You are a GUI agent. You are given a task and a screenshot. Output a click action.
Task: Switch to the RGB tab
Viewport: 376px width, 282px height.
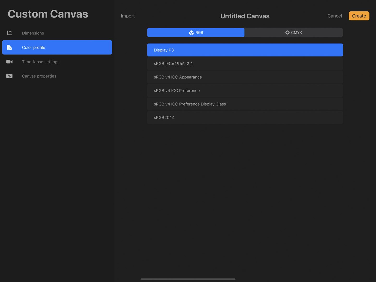click(196, 32)
